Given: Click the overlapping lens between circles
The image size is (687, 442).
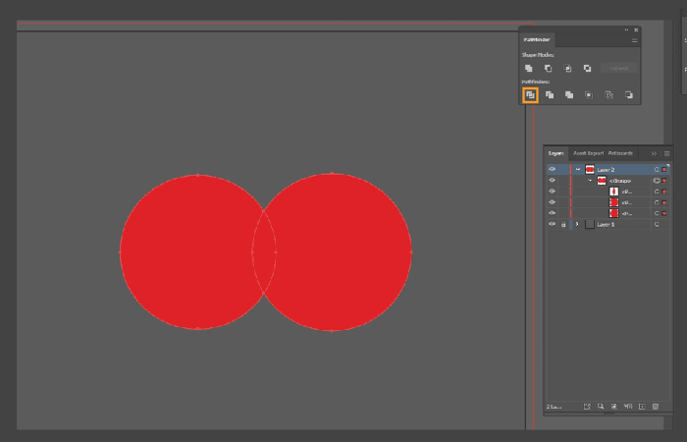Looking at the screenshot, I should [264, 252].
